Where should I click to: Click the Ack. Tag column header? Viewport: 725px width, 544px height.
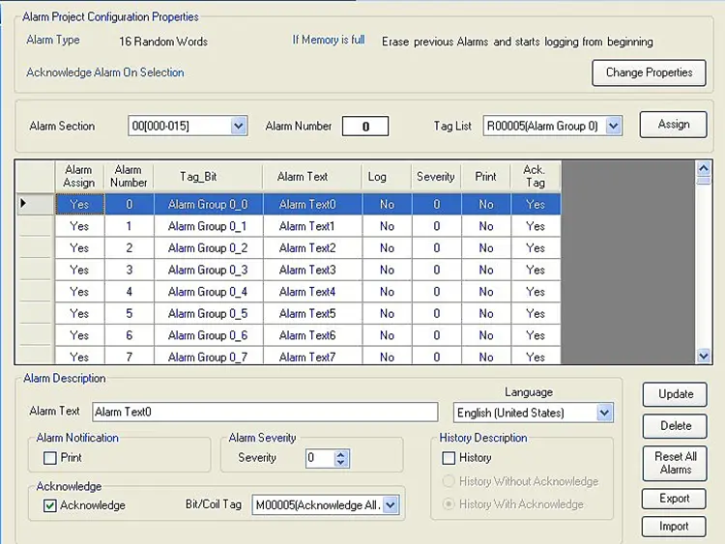536,176
